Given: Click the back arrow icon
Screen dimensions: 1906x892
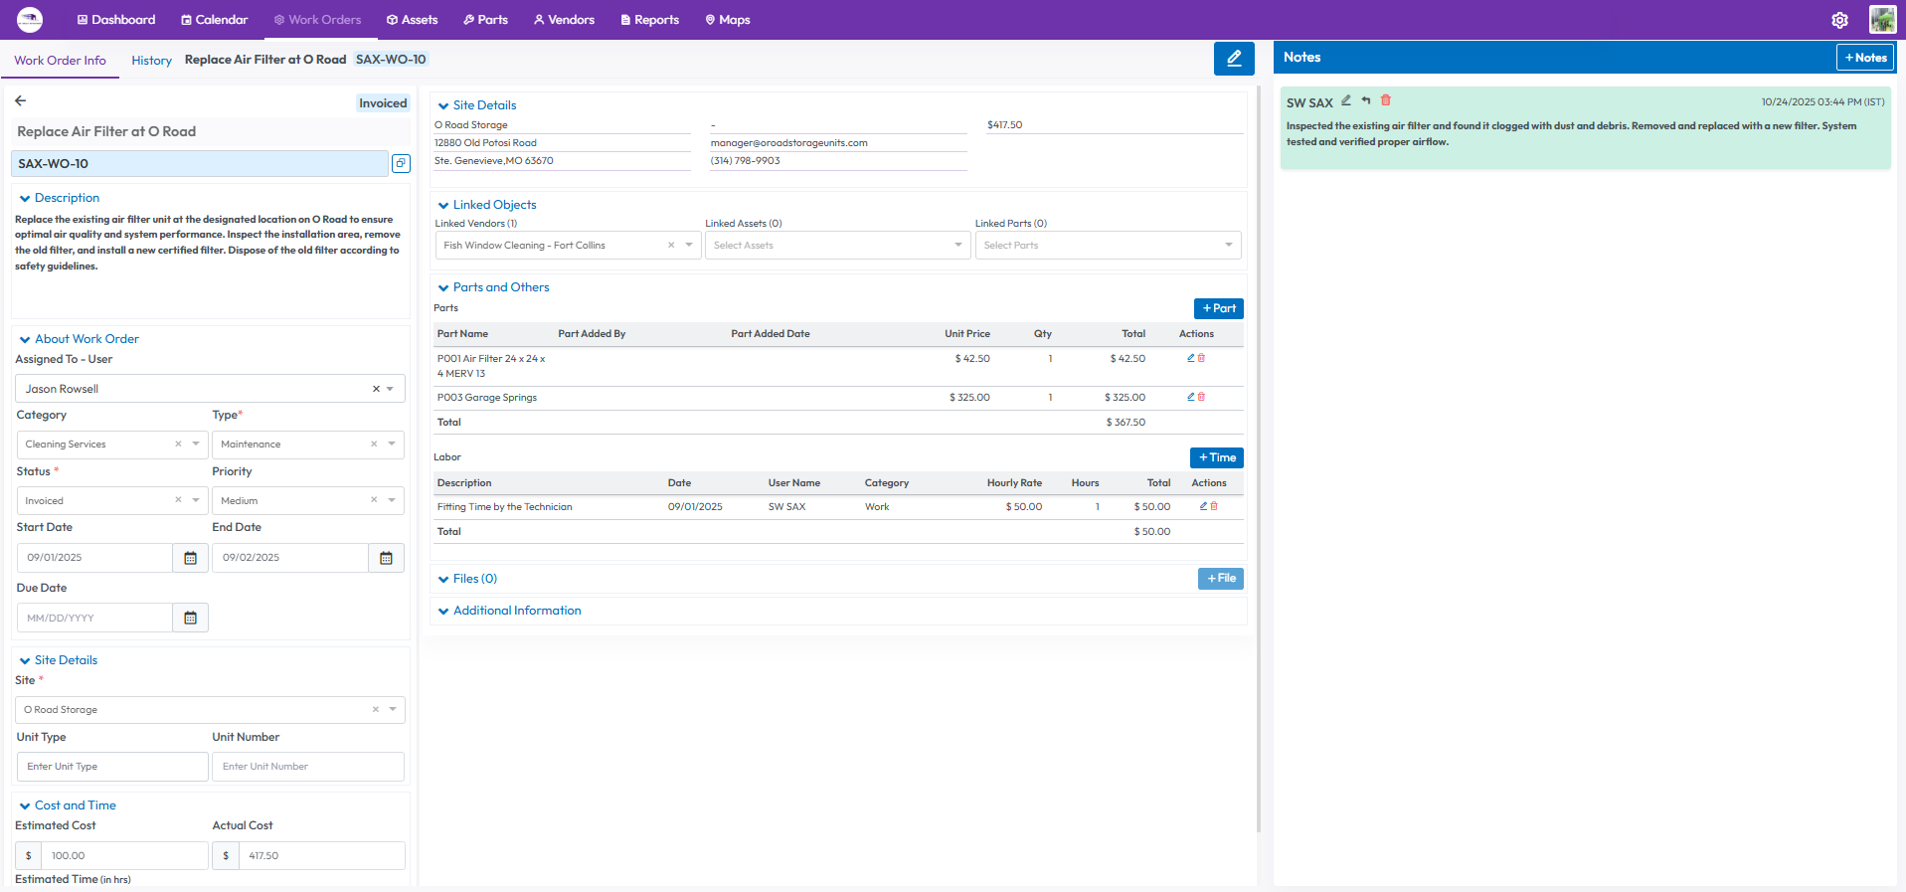Looking at the screenshot, I should (21, 100).
